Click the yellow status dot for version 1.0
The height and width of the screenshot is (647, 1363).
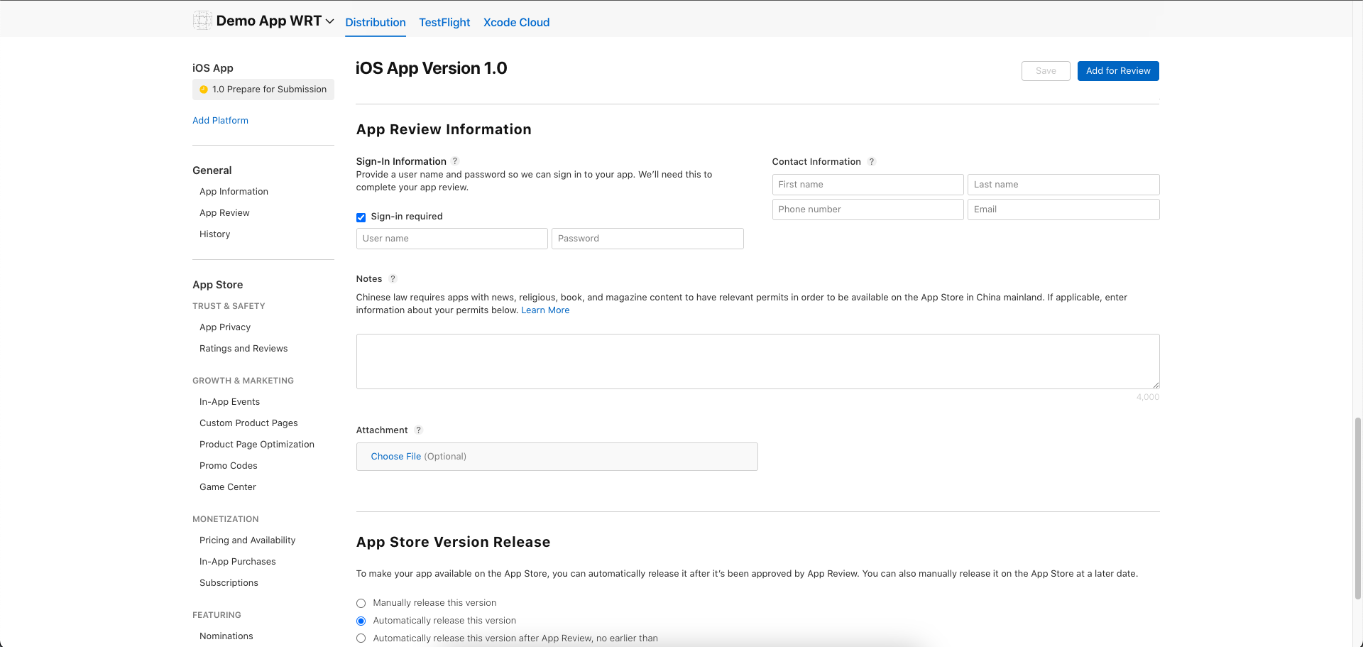(x=204, y=89)
